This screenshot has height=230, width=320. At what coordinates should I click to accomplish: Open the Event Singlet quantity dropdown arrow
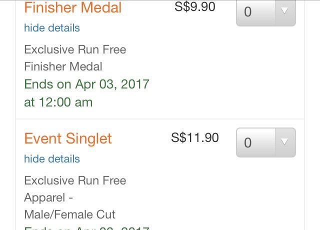tap(285, 142)
